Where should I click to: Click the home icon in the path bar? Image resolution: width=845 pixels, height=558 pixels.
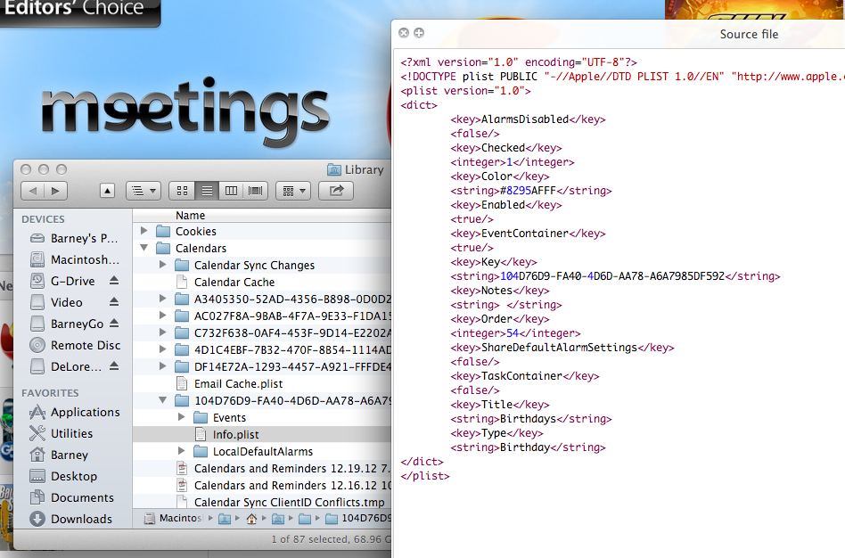(x=252, y=518)
